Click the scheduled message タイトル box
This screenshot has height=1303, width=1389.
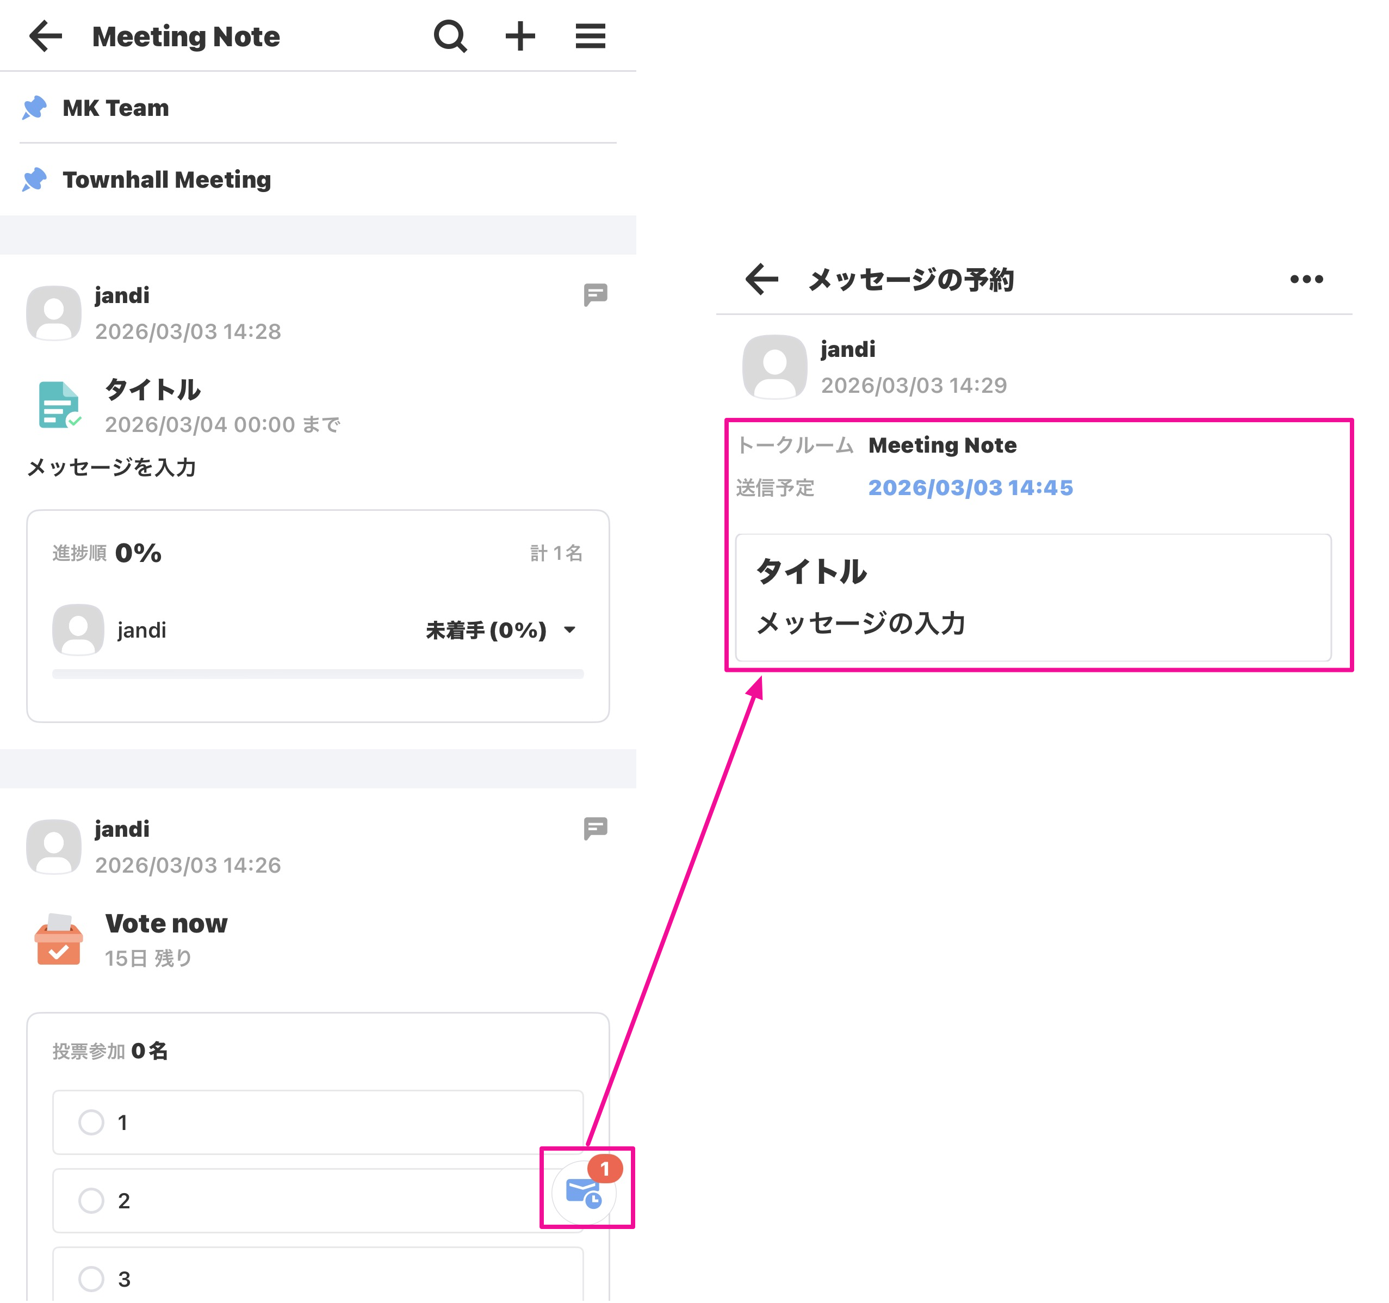[1033, 598]
